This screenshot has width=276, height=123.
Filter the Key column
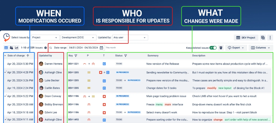76,56
